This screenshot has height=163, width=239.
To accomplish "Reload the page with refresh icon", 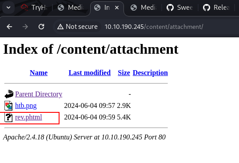I will (41, 27).
